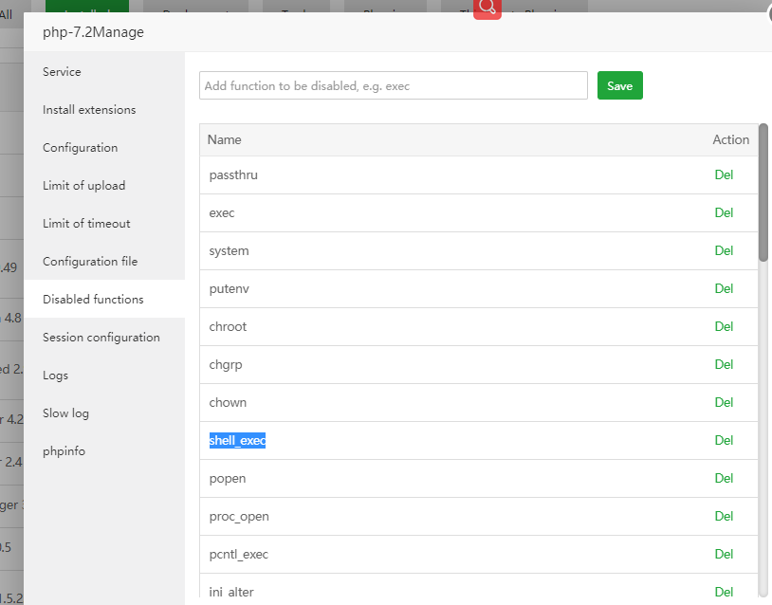Screen dimensions: 772x605
Task: Click the popen function name
Action: pos(227,479)
